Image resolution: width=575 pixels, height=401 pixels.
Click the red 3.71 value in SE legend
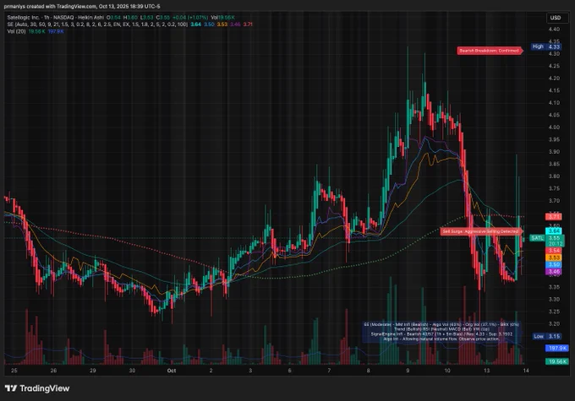pos(248,24)
